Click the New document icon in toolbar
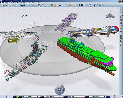Screen dimensions: 123x98 click(3, 6)
